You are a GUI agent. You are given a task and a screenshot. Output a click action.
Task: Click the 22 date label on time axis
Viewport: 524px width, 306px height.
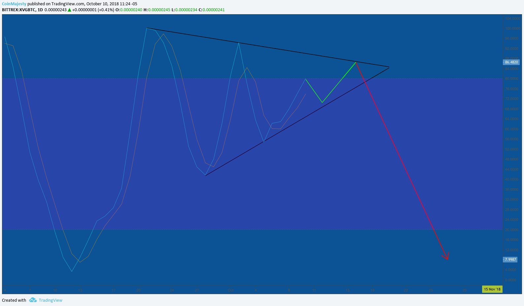(406, 290)
